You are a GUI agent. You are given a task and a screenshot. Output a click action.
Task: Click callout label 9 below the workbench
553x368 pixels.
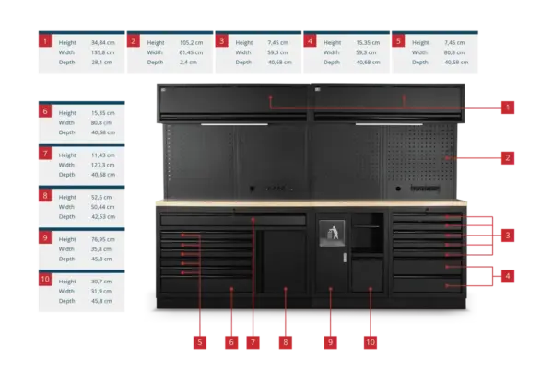[x=331, y=342]
